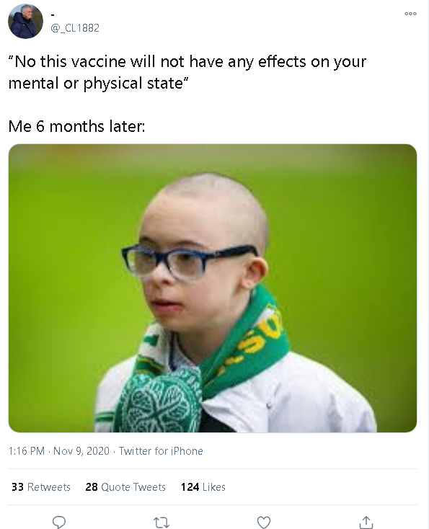Retweet this post using the arrows icon
The width and height of the screenshot is (429, 529).
(162, 523)
